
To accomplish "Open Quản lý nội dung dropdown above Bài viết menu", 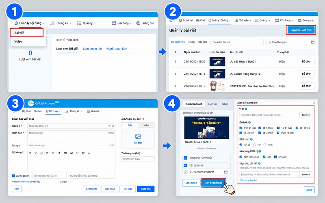I will tap(30, 23).
